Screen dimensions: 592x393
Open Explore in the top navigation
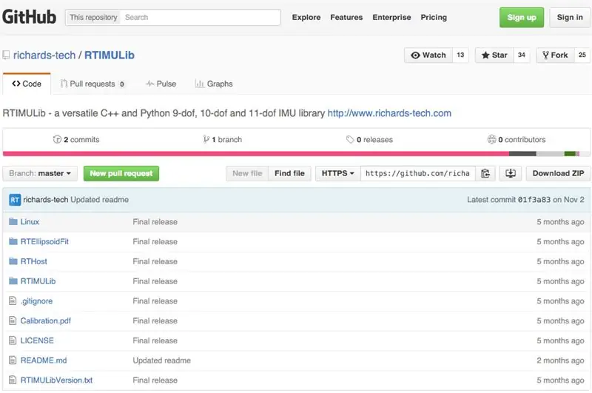pos(306,17)
